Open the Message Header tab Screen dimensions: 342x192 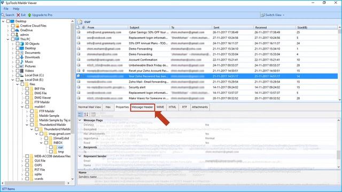pyautogui.click(x=143, y=107)
